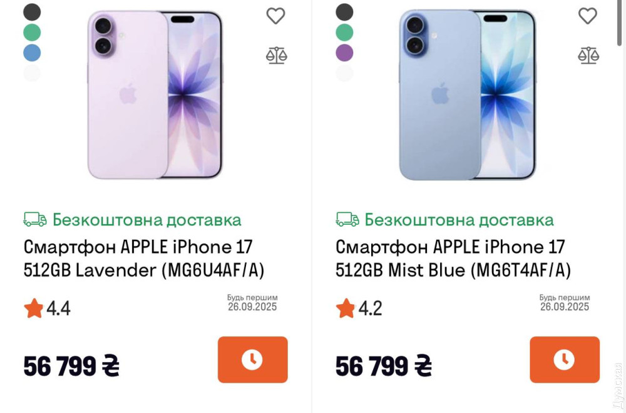The image size is (626, 413).
Task: Open the Mist Blue iPhone 17 product image
Action: pyautogui.click(x=467, y=95)
